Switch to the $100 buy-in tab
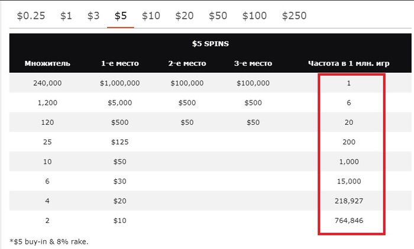The height and width of the screenshot is (249, 414). pos(254,16)
